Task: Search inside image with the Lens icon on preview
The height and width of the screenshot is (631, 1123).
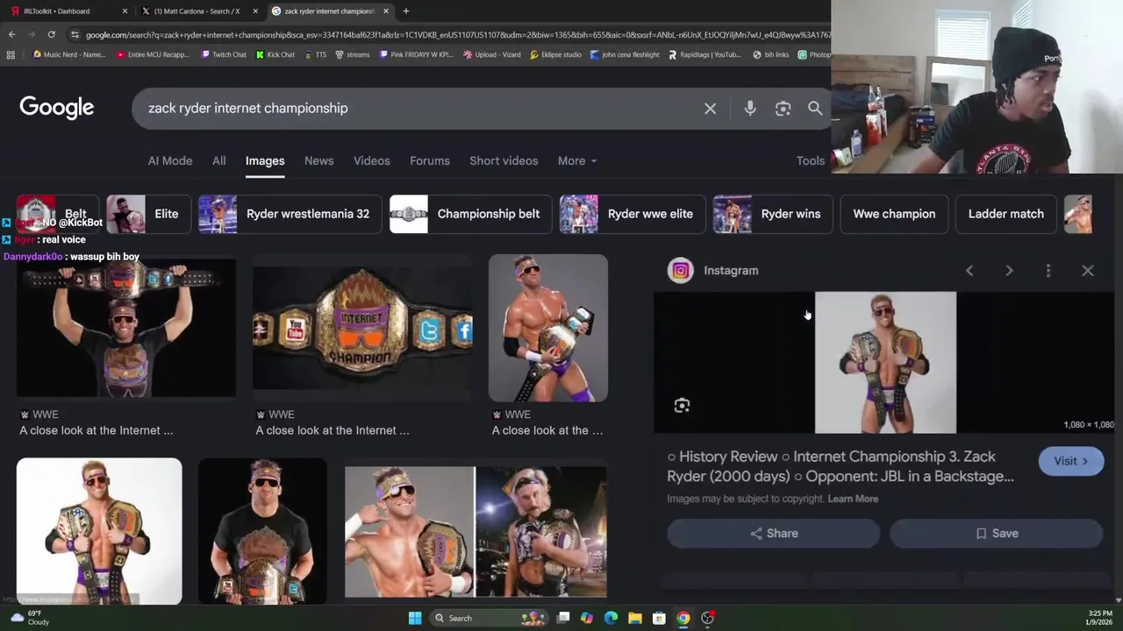Action: pyautogui.click(x=682, y=405)
